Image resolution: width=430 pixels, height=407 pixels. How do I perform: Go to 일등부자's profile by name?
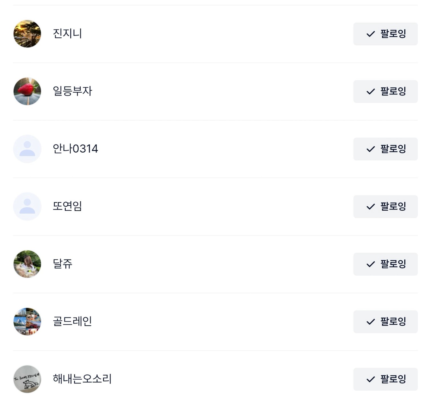(x=73, y=91)
